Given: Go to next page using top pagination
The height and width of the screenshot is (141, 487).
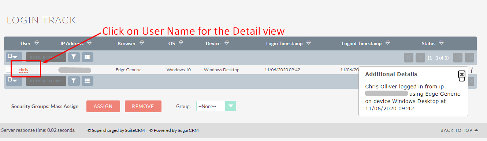Looking at the screenshot, I should (x=458, y=57).
